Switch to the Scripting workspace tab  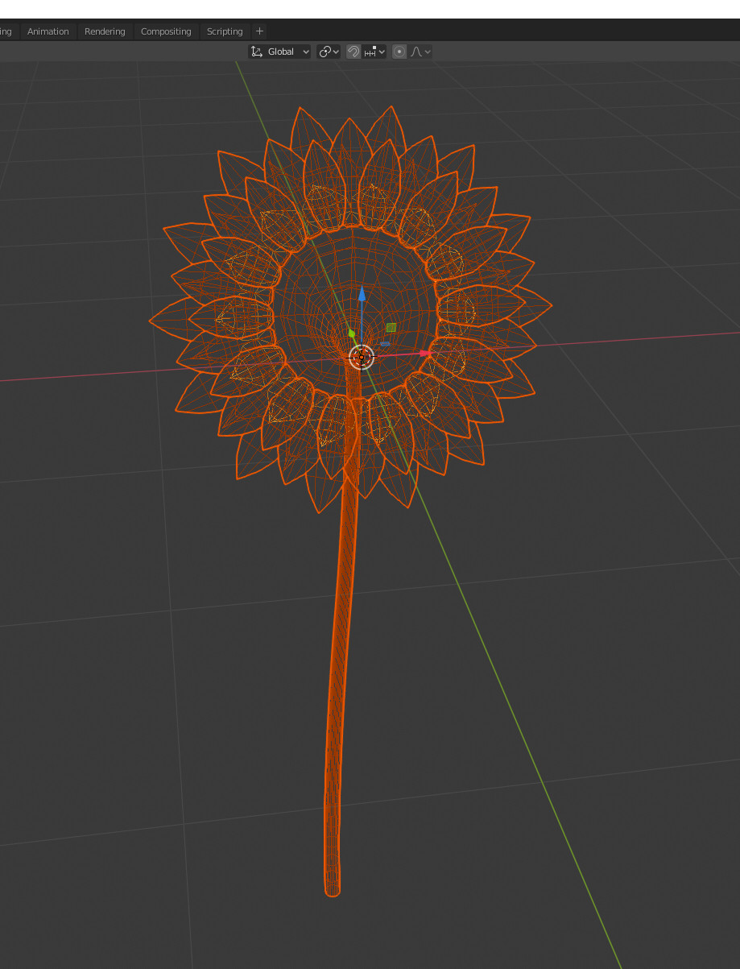click(x=224, y=31)
